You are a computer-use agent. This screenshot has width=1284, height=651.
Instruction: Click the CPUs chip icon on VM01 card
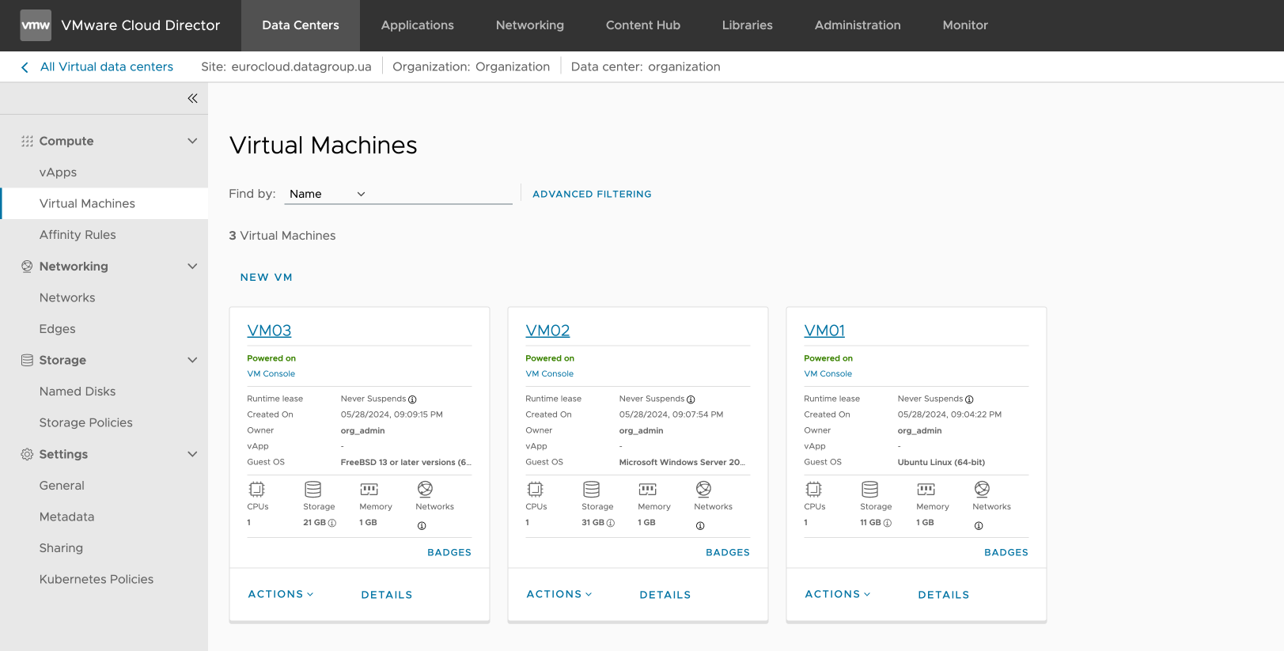814,489
